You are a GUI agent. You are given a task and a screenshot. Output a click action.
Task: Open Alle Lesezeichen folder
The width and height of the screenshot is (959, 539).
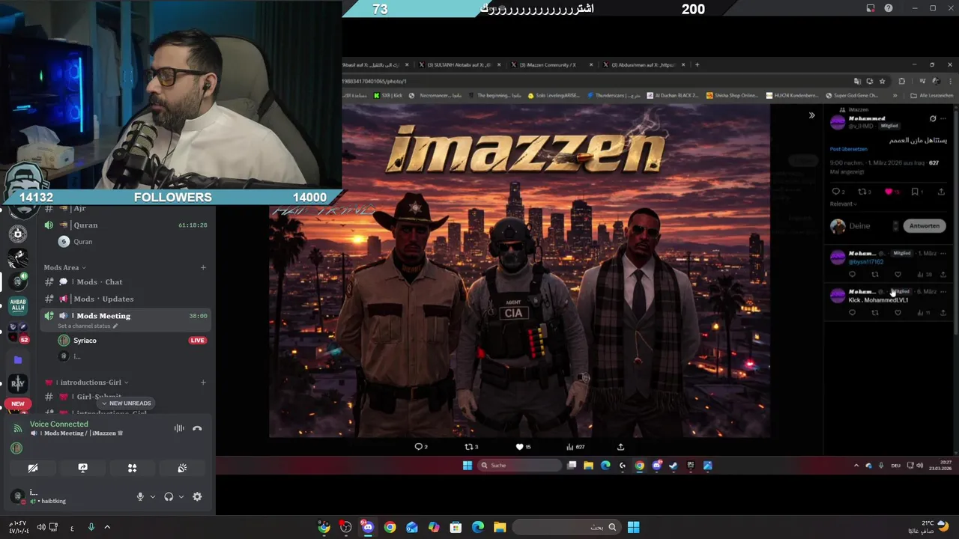point(931,96)
